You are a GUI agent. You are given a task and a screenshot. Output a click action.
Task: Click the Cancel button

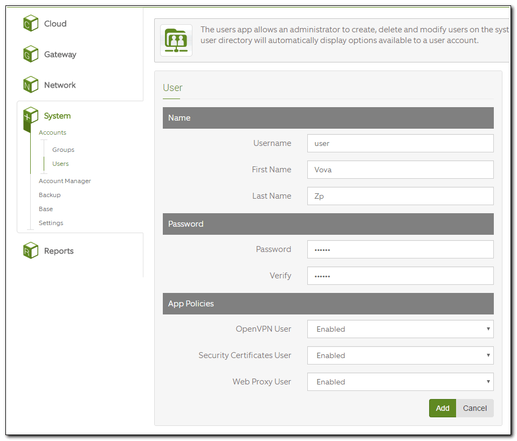click(474, 408)
